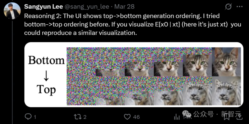Click the fully denoised cat face
Image resolution: width=249 pixels, height=124 pixels.
(x=226, y=62)
